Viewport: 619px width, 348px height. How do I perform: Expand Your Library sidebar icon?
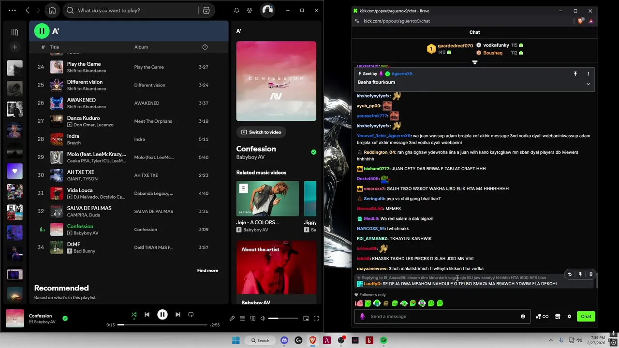click(x=15, y=32)
